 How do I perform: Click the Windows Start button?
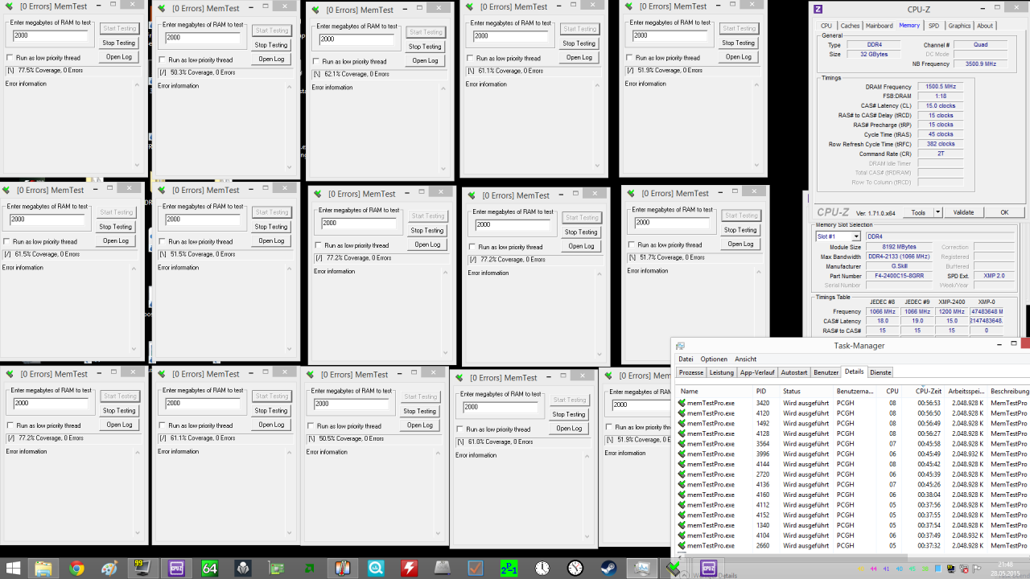pyautogui.click(x=13, y=568)
